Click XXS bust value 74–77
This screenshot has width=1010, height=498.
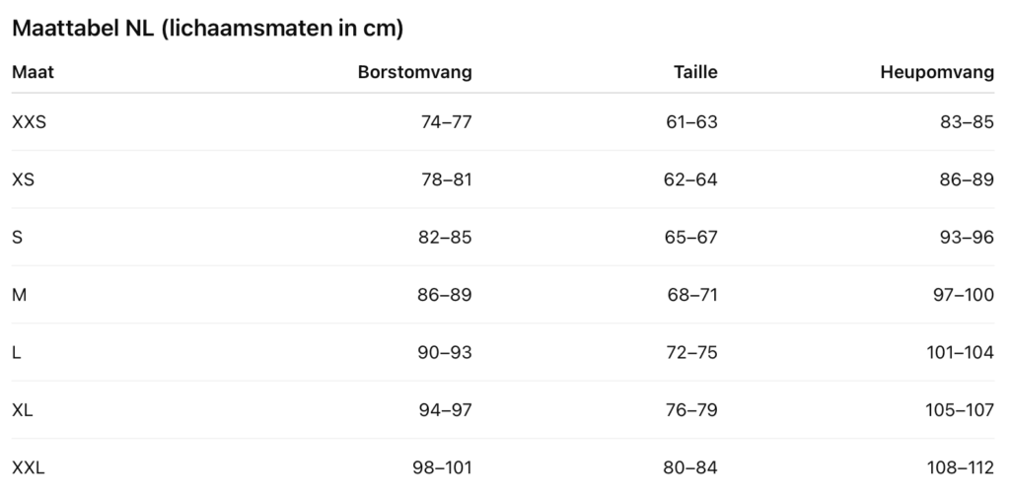446,122
